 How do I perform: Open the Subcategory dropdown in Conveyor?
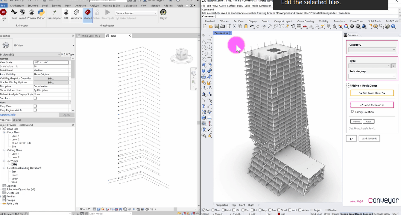372,76
